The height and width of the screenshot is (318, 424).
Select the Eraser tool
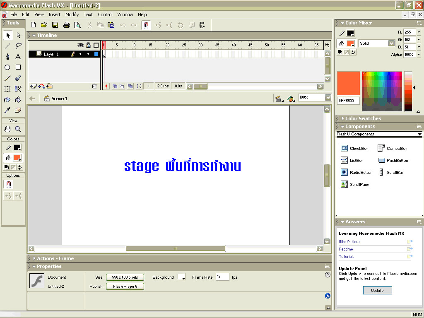(x=18, y=110)
